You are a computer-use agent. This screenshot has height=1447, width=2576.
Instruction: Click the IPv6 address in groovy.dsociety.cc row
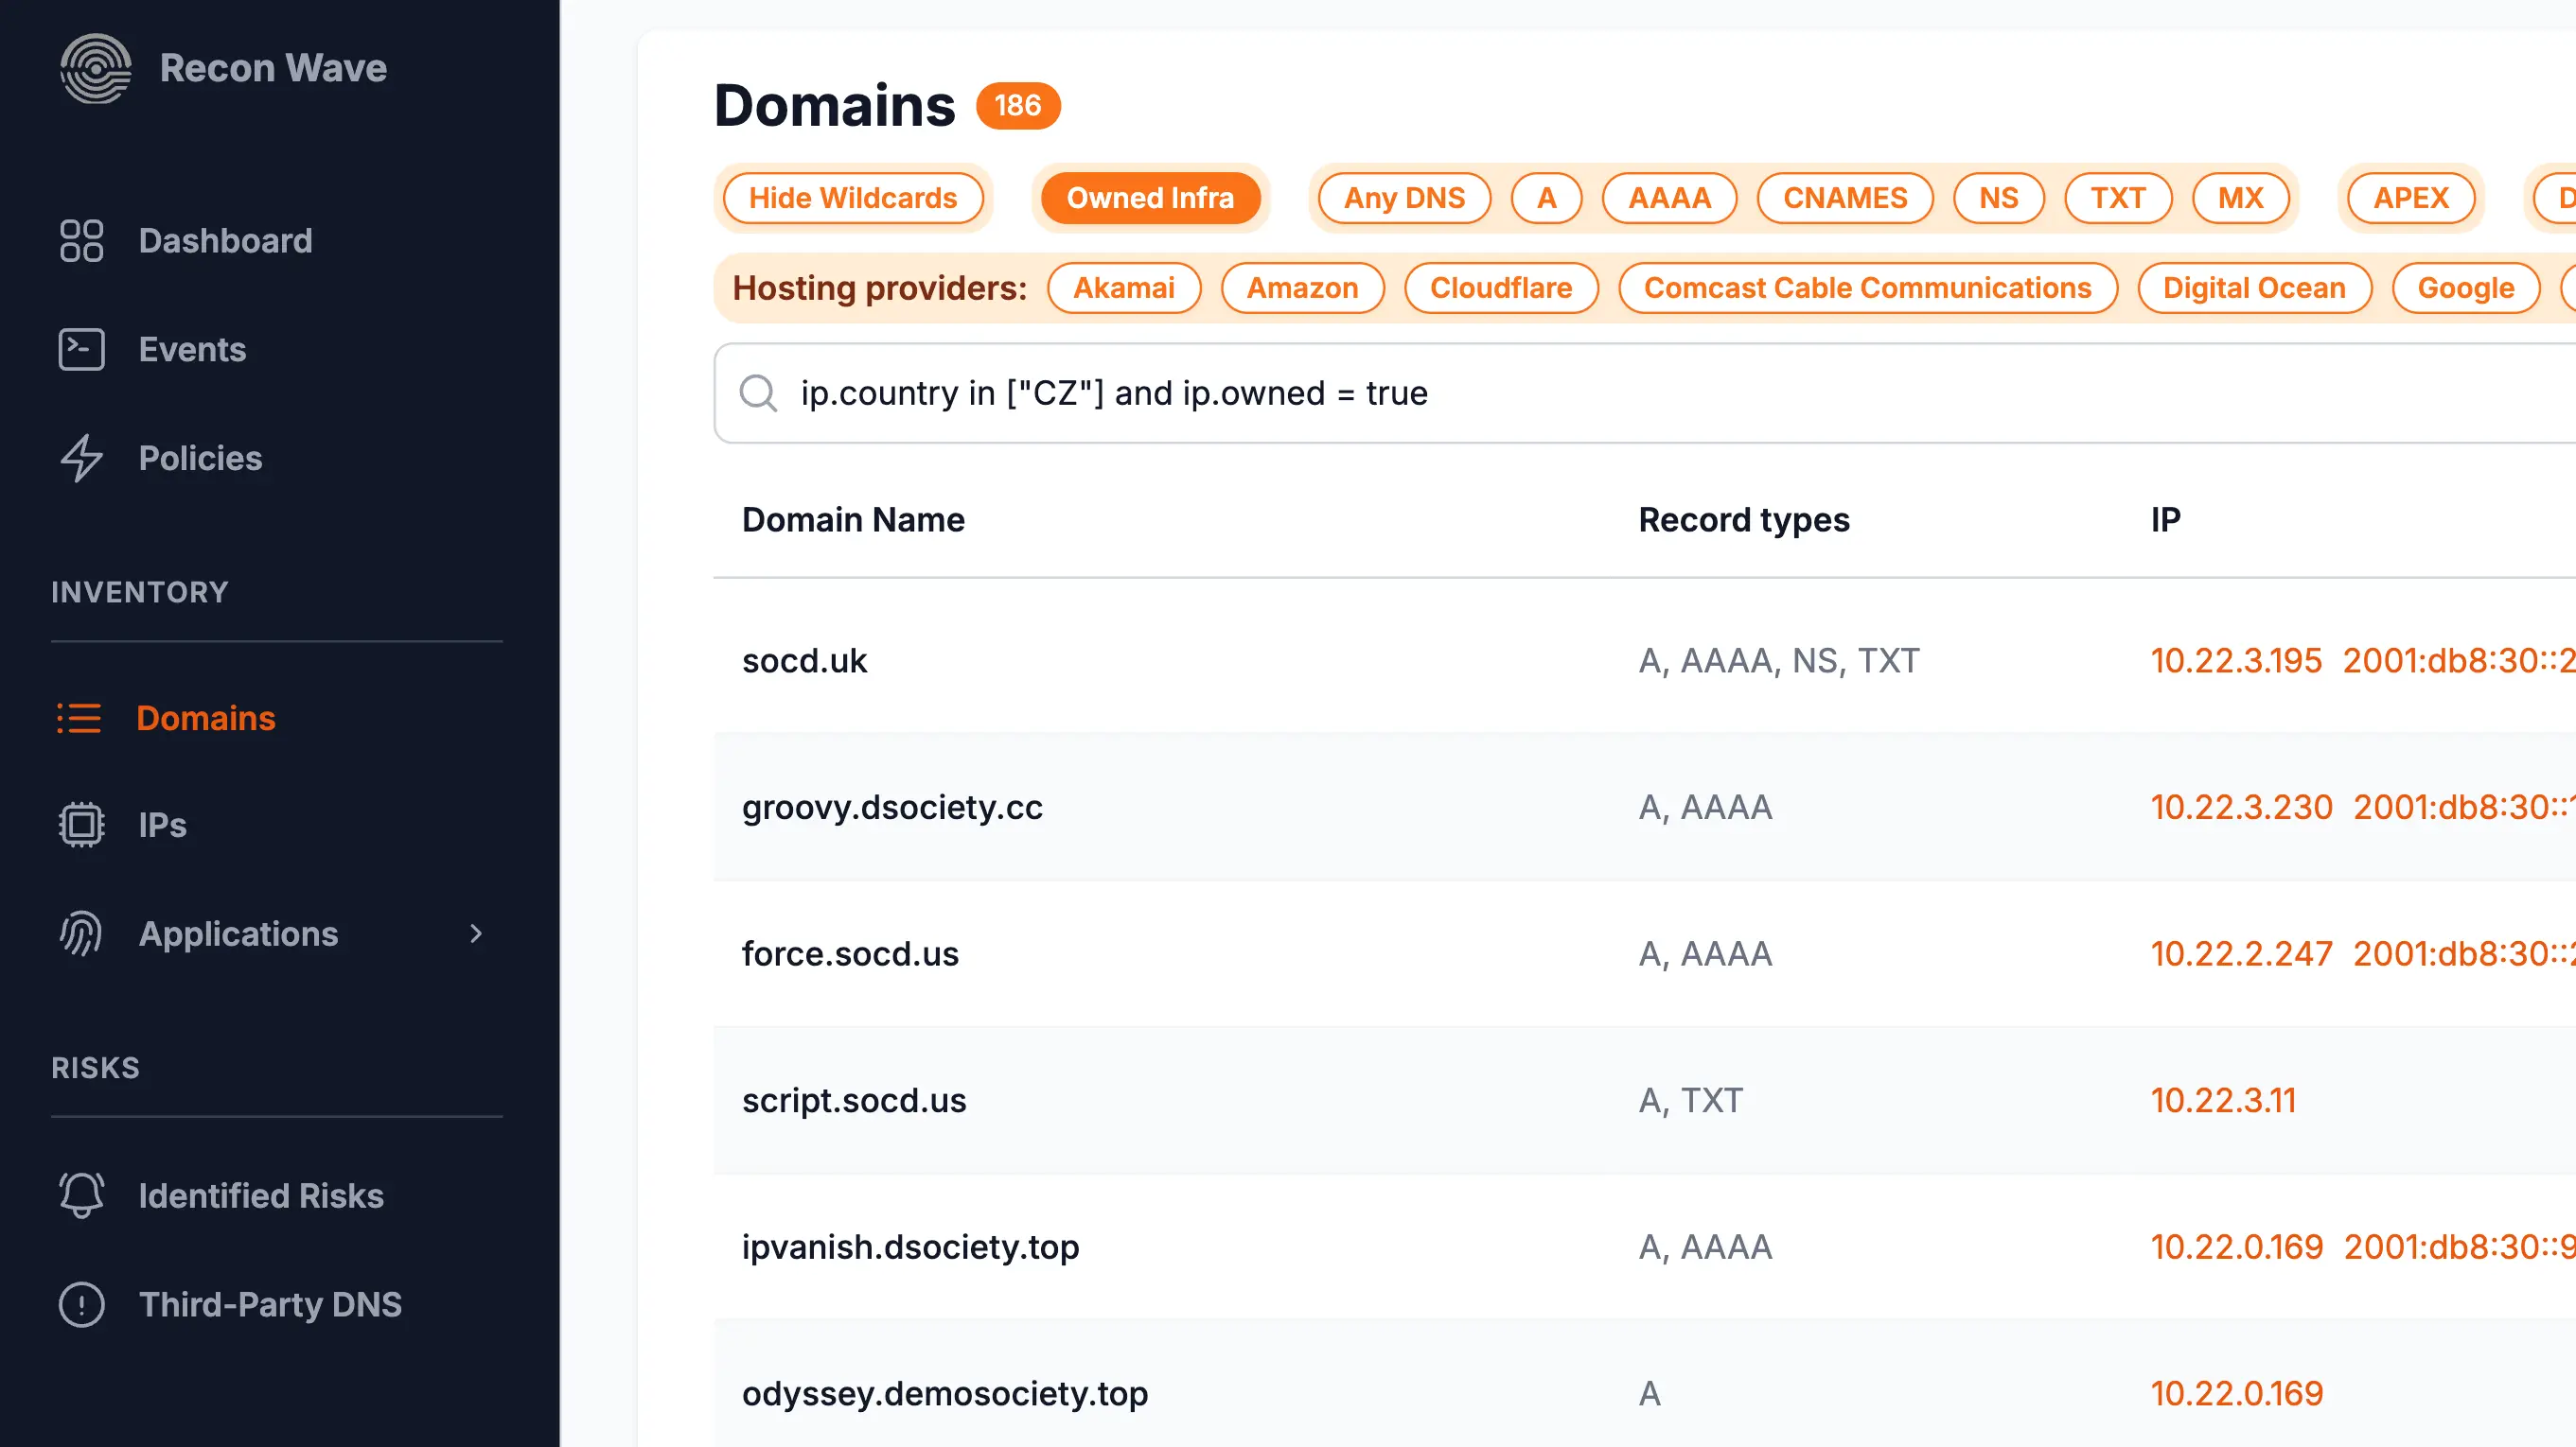pos(2464,808)
